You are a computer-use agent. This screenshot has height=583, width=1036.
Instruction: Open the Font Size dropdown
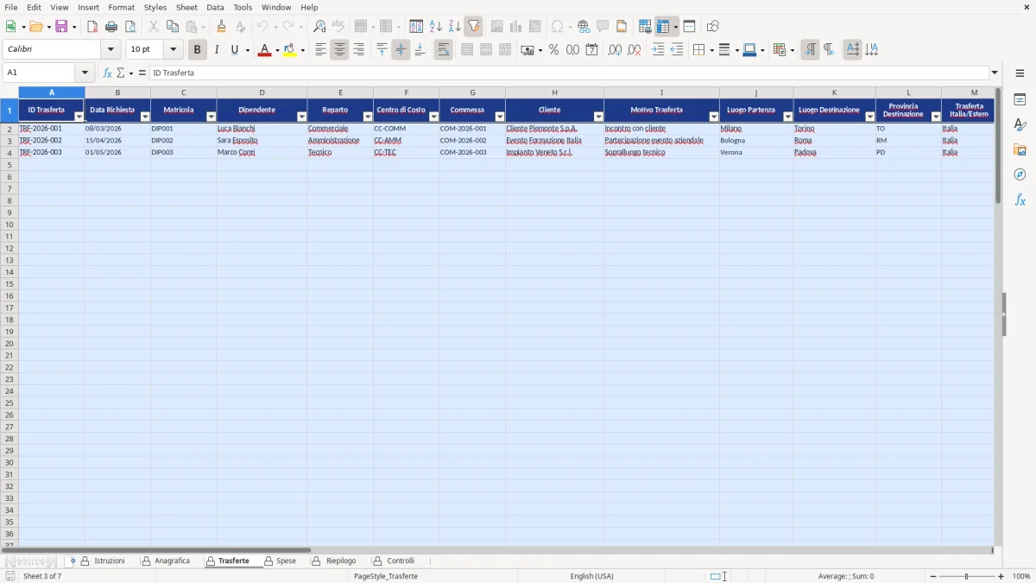coord(173,50)
